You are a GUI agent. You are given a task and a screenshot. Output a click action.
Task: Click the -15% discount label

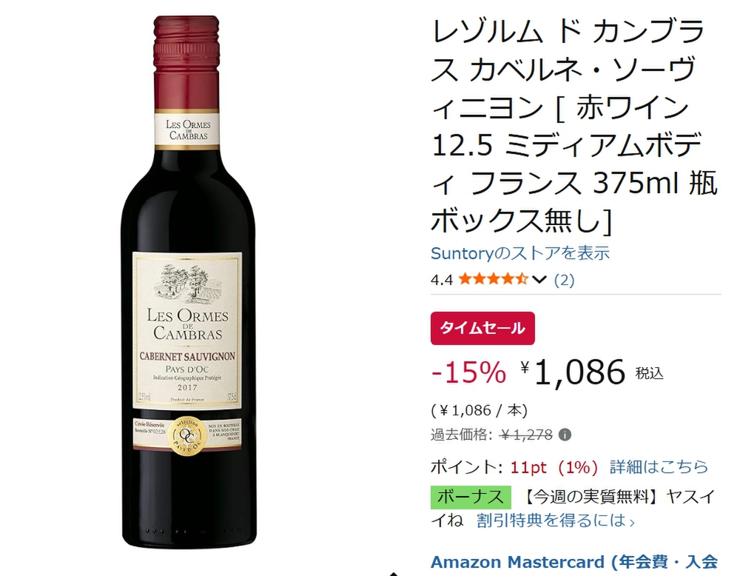point(468,372)
